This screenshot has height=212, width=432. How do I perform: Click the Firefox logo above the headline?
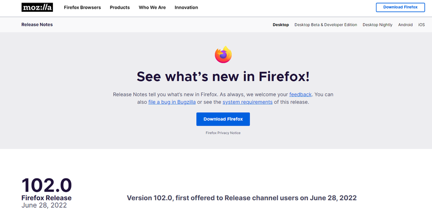[x=223, y=55]
